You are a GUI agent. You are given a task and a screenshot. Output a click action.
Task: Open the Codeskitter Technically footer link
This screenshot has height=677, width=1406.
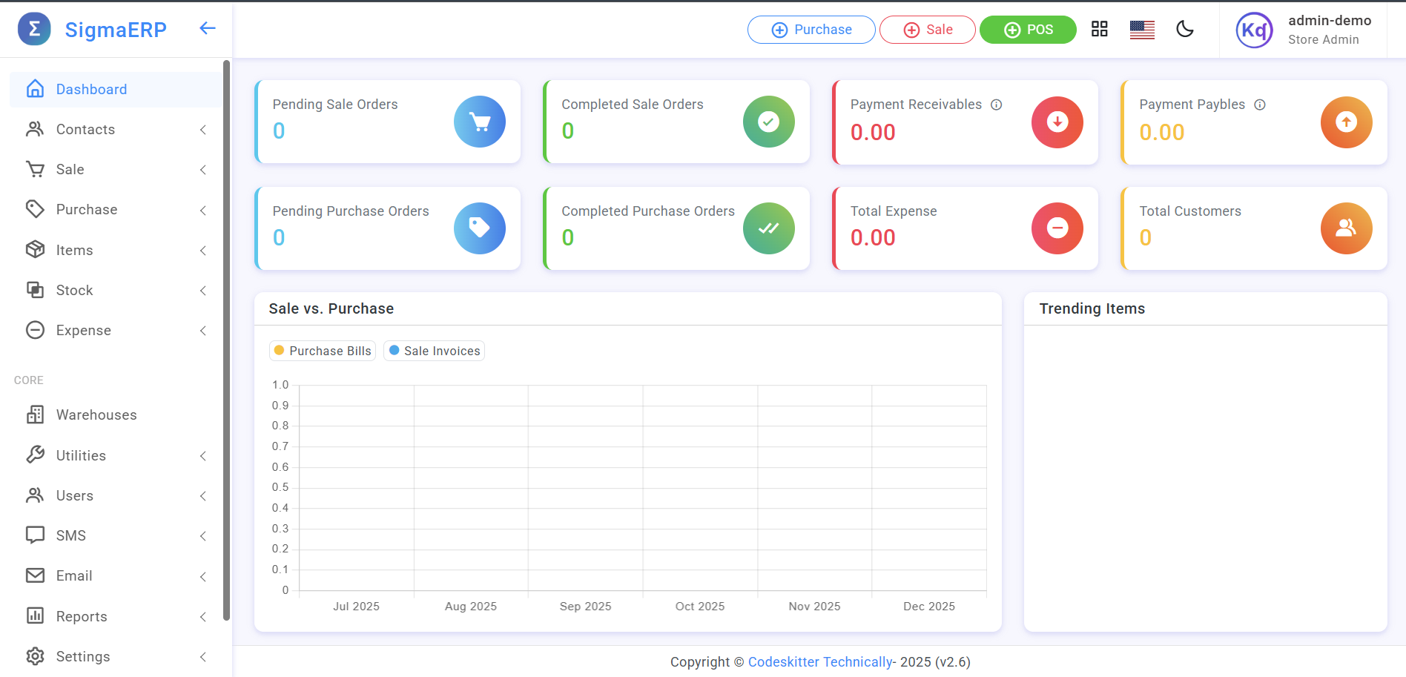coord(820,661)
